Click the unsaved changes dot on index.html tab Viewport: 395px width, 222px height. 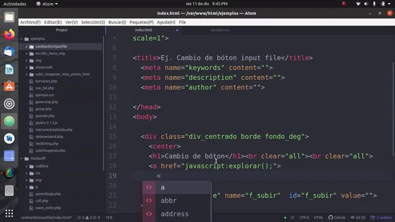click(177, 30)
